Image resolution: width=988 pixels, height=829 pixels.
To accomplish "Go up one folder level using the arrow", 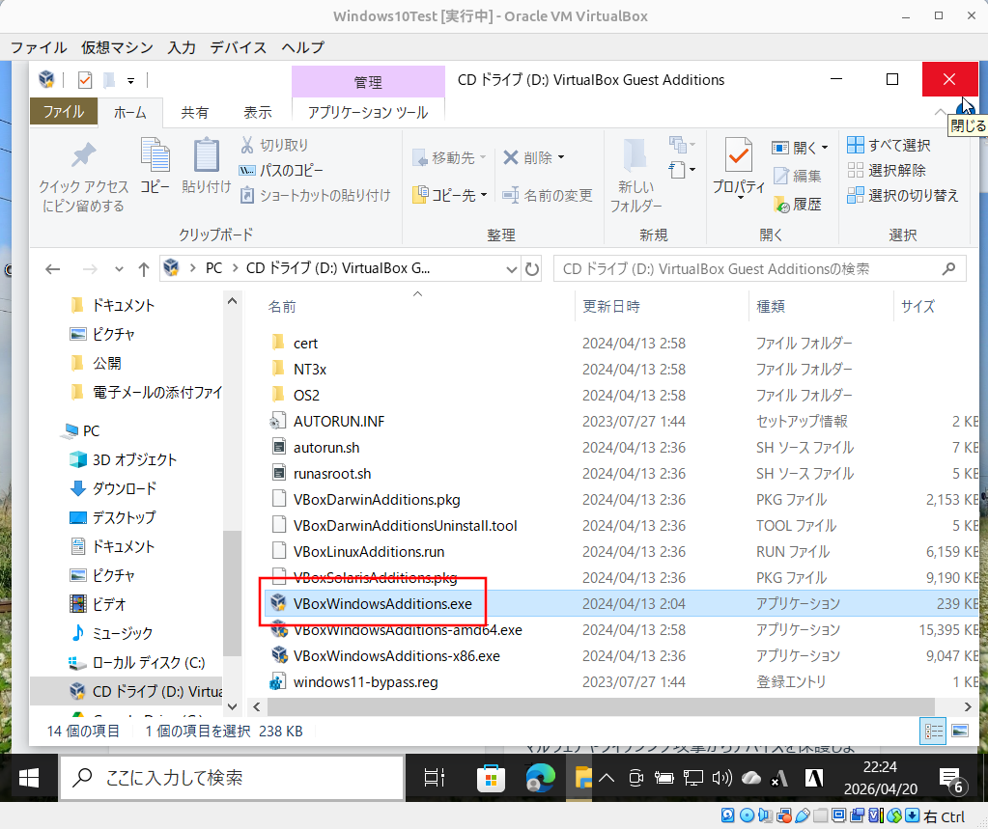I will (x=144, y=269).
